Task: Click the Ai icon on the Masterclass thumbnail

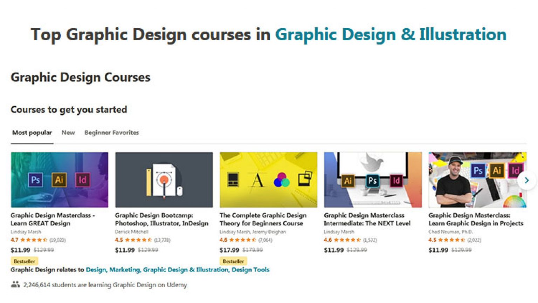Action: tap(58, 179)
